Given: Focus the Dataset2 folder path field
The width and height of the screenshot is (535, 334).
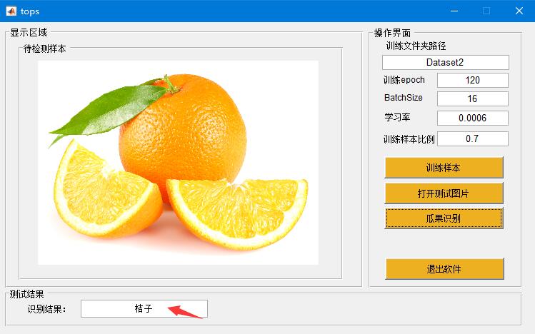Looking at the screenshot, I should pyautogui.click(x=445, y=62).
